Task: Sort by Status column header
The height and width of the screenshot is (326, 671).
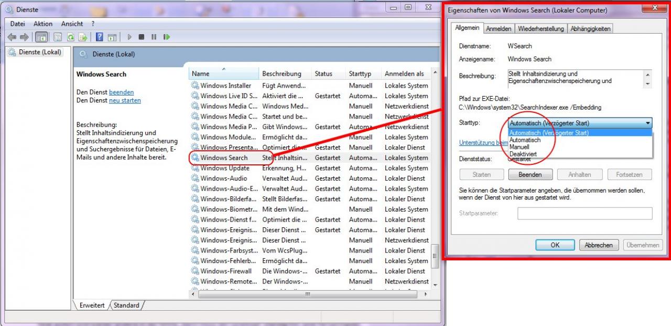Action: (x=329, y=73)
